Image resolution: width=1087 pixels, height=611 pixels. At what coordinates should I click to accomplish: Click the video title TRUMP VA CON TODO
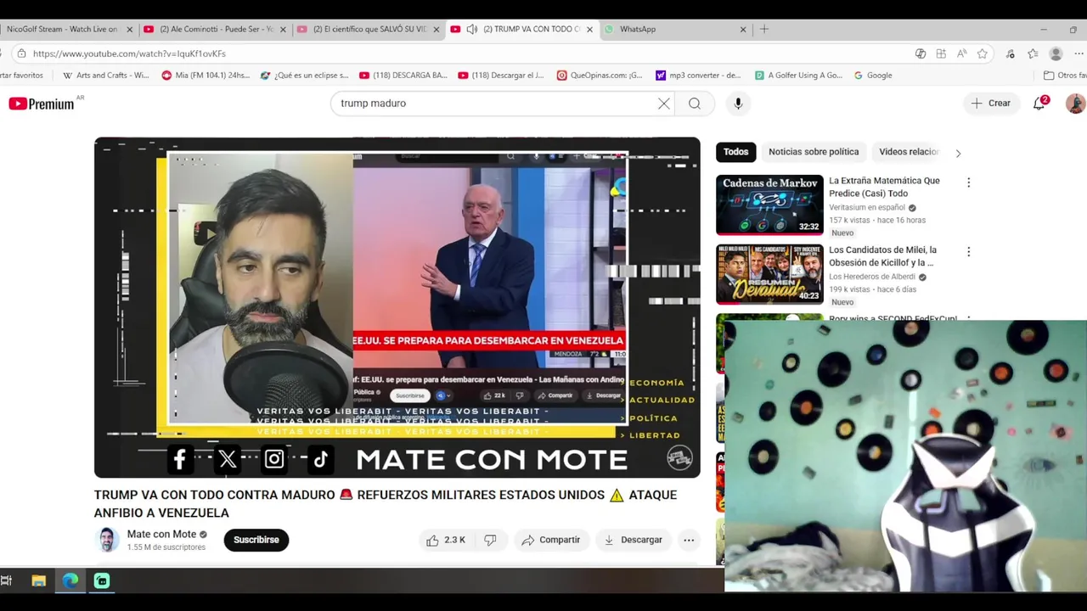pos(386,503)
